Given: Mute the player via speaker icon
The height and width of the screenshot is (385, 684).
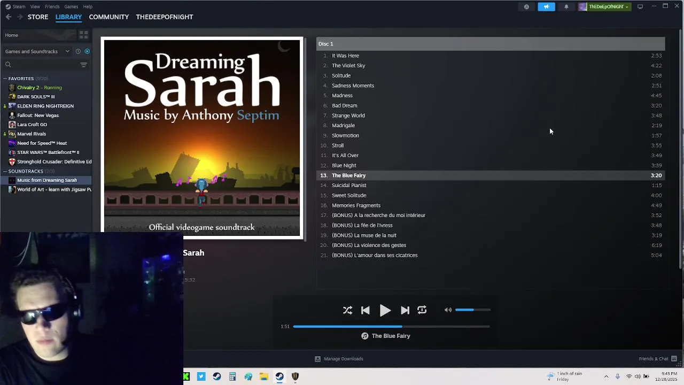Looking at the screenshot, I should [448, 310].
